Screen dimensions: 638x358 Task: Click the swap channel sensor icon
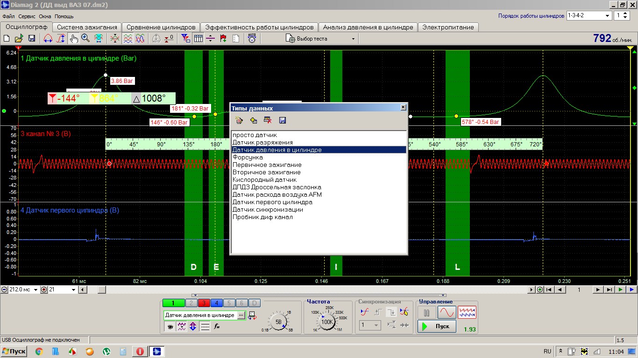pos(252,316)
